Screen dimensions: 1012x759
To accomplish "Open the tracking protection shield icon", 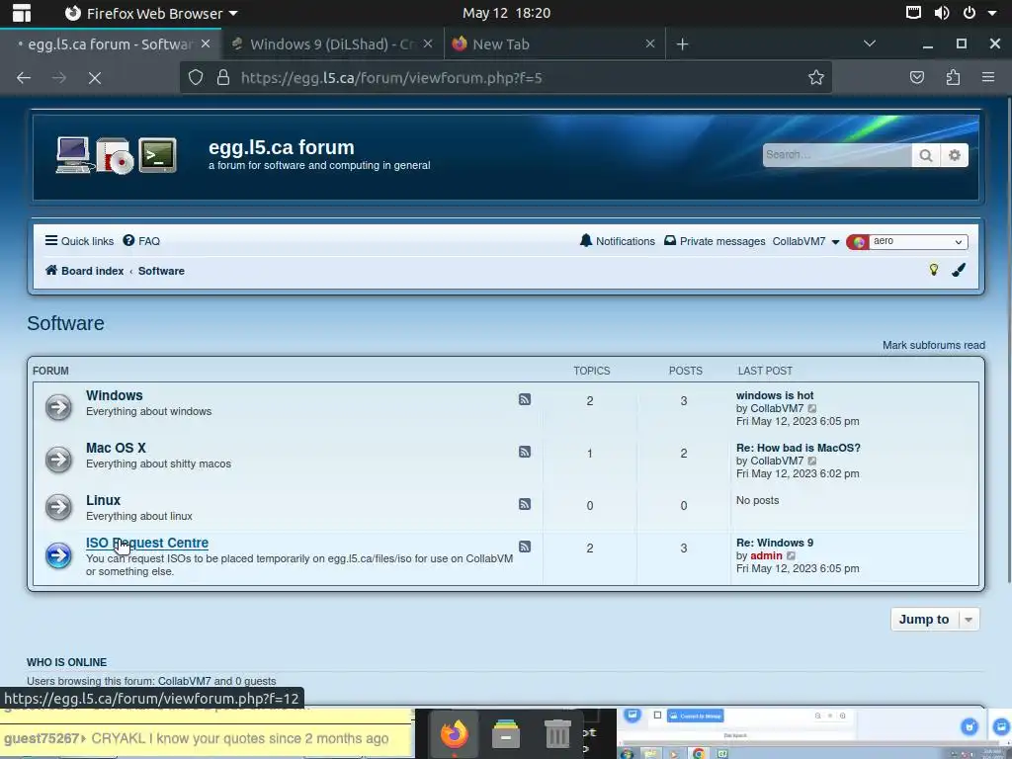I will 196,78.
